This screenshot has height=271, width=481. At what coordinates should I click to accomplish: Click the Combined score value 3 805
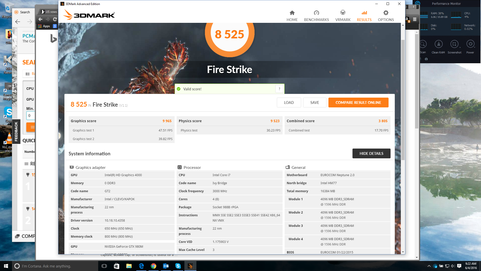(383, 121)
